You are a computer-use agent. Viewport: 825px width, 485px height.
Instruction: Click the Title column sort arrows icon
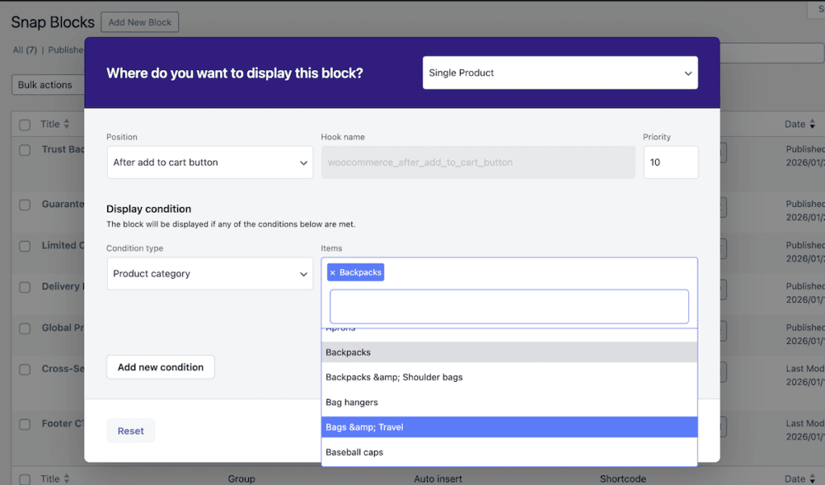[67, 124]
